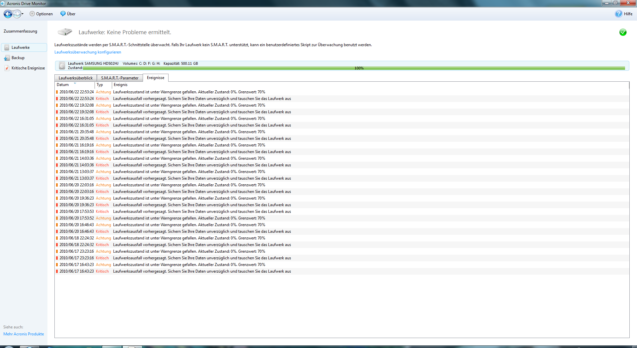This screenshot has height=348, width=637.
Task: Click the 'Achtung' type in row 2010/06/17 23:23:16
Action: coord(104,251)
